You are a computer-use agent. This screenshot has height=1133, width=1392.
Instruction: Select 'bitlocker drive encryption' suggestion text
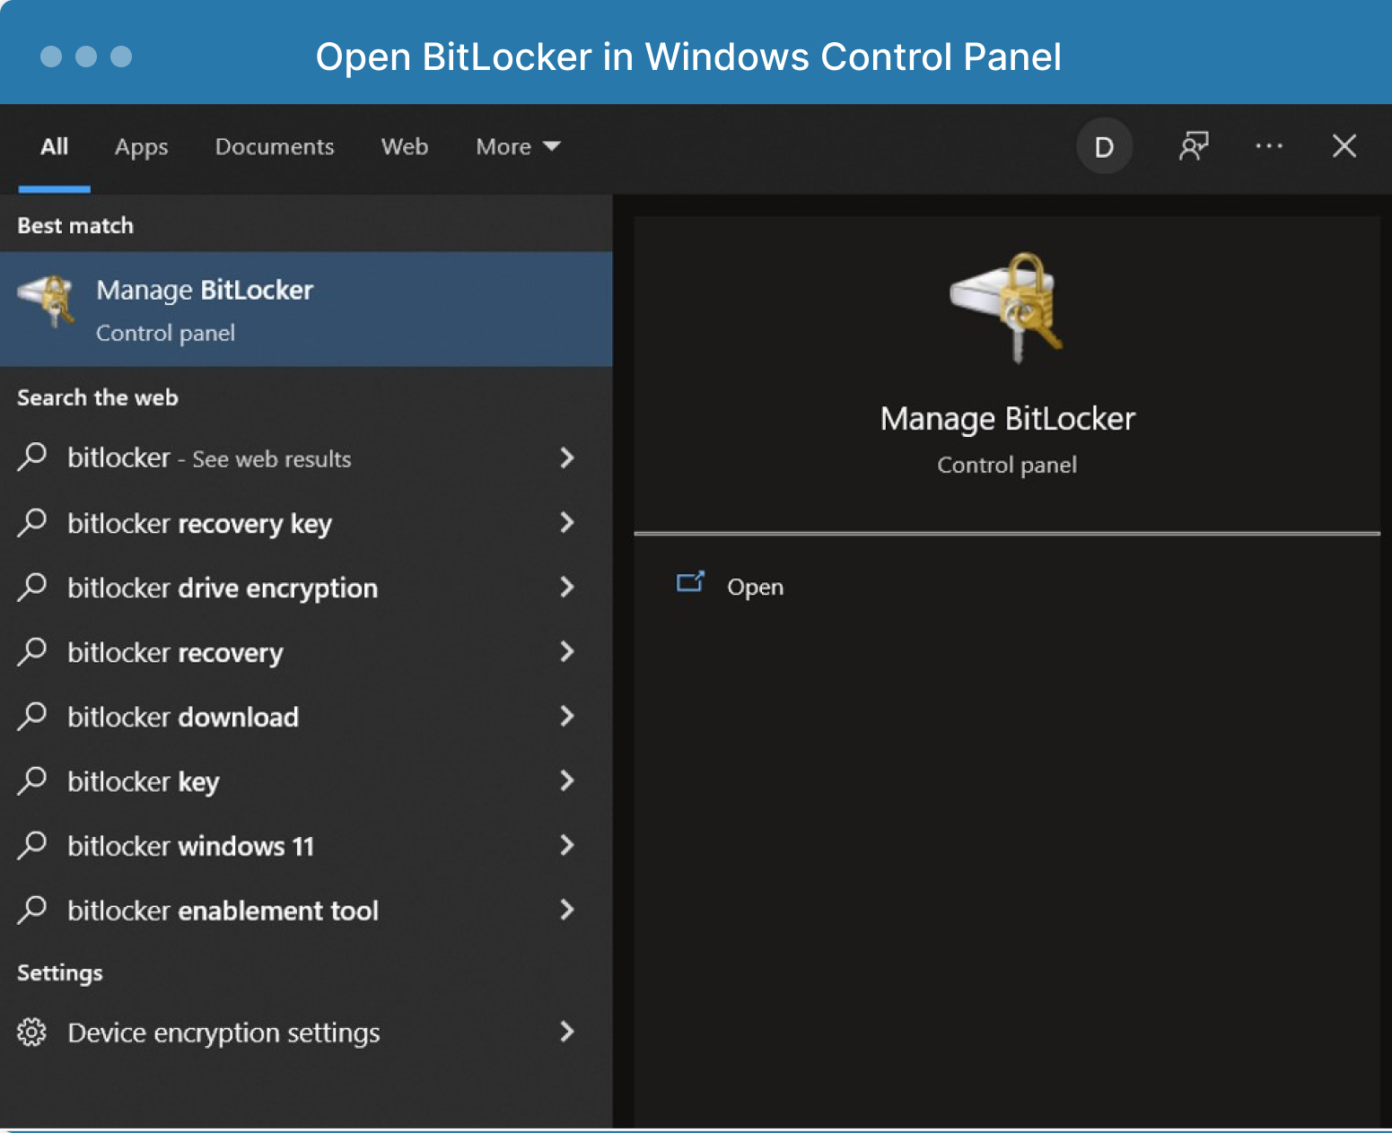[x=223, y=588]
